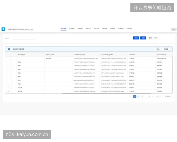Go to page 3
This screenshot has height=142, width=177.
[x=142, y=97]
